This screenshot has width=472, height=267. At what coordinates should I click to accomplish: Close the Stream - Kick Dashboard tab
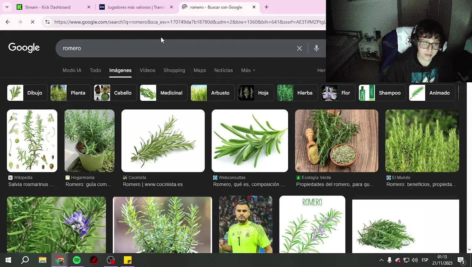tap(89, 7)
